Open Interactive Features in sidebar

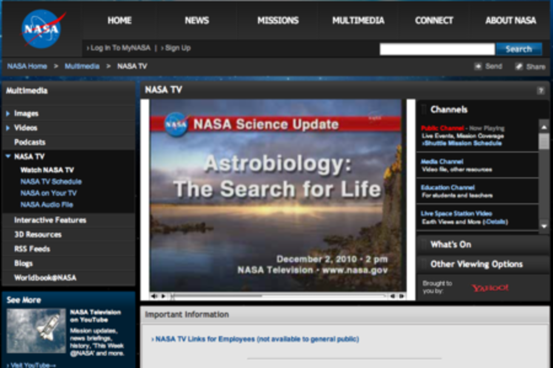50,220
